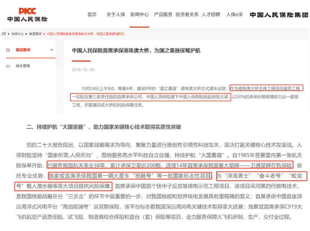
Task: Select 集团要闻 in the left sidebar
Action: click(x=23, y=50)
